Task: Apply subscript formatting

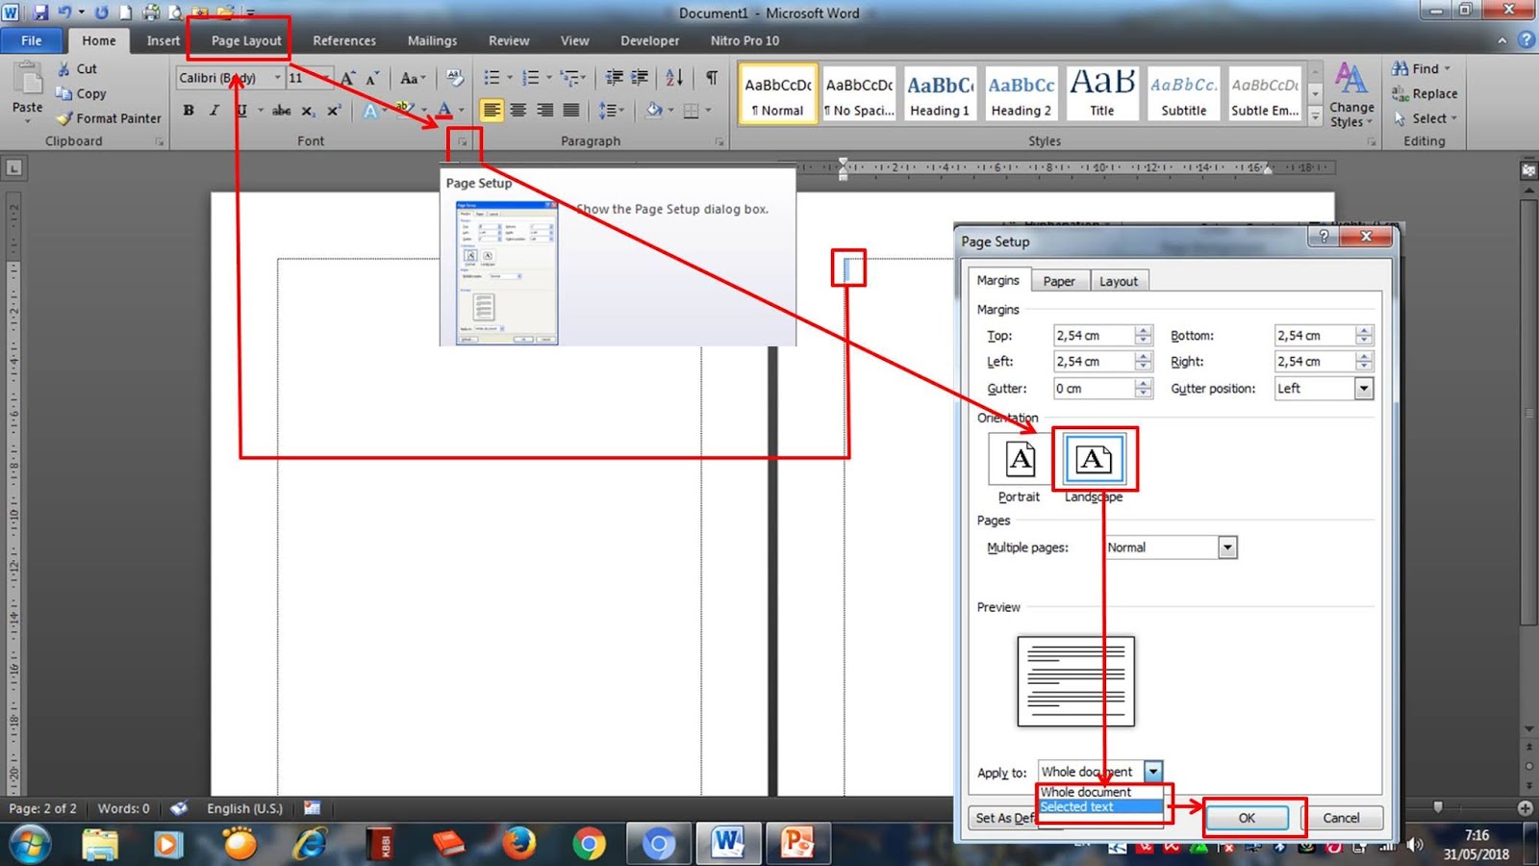Action: pos(308,111)
